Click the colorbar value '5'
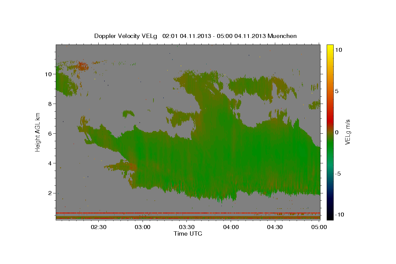This screenshot has width=396, height=264. [x=337, y=91]
